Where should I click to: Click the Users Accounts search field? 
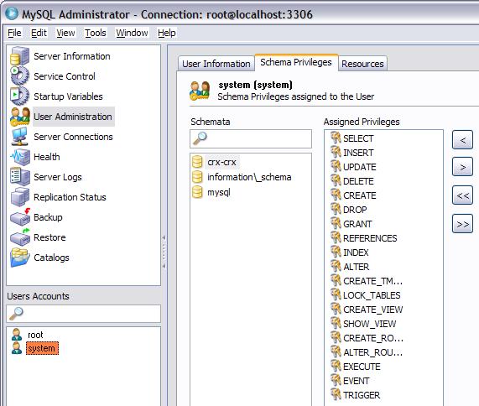(x=83, y=314)
